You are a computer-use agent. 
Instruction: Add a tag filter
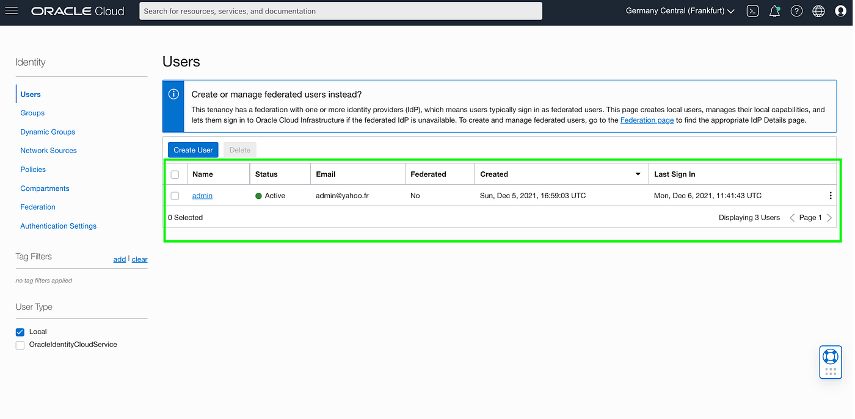pyautogui.click(x=120, y=259)
